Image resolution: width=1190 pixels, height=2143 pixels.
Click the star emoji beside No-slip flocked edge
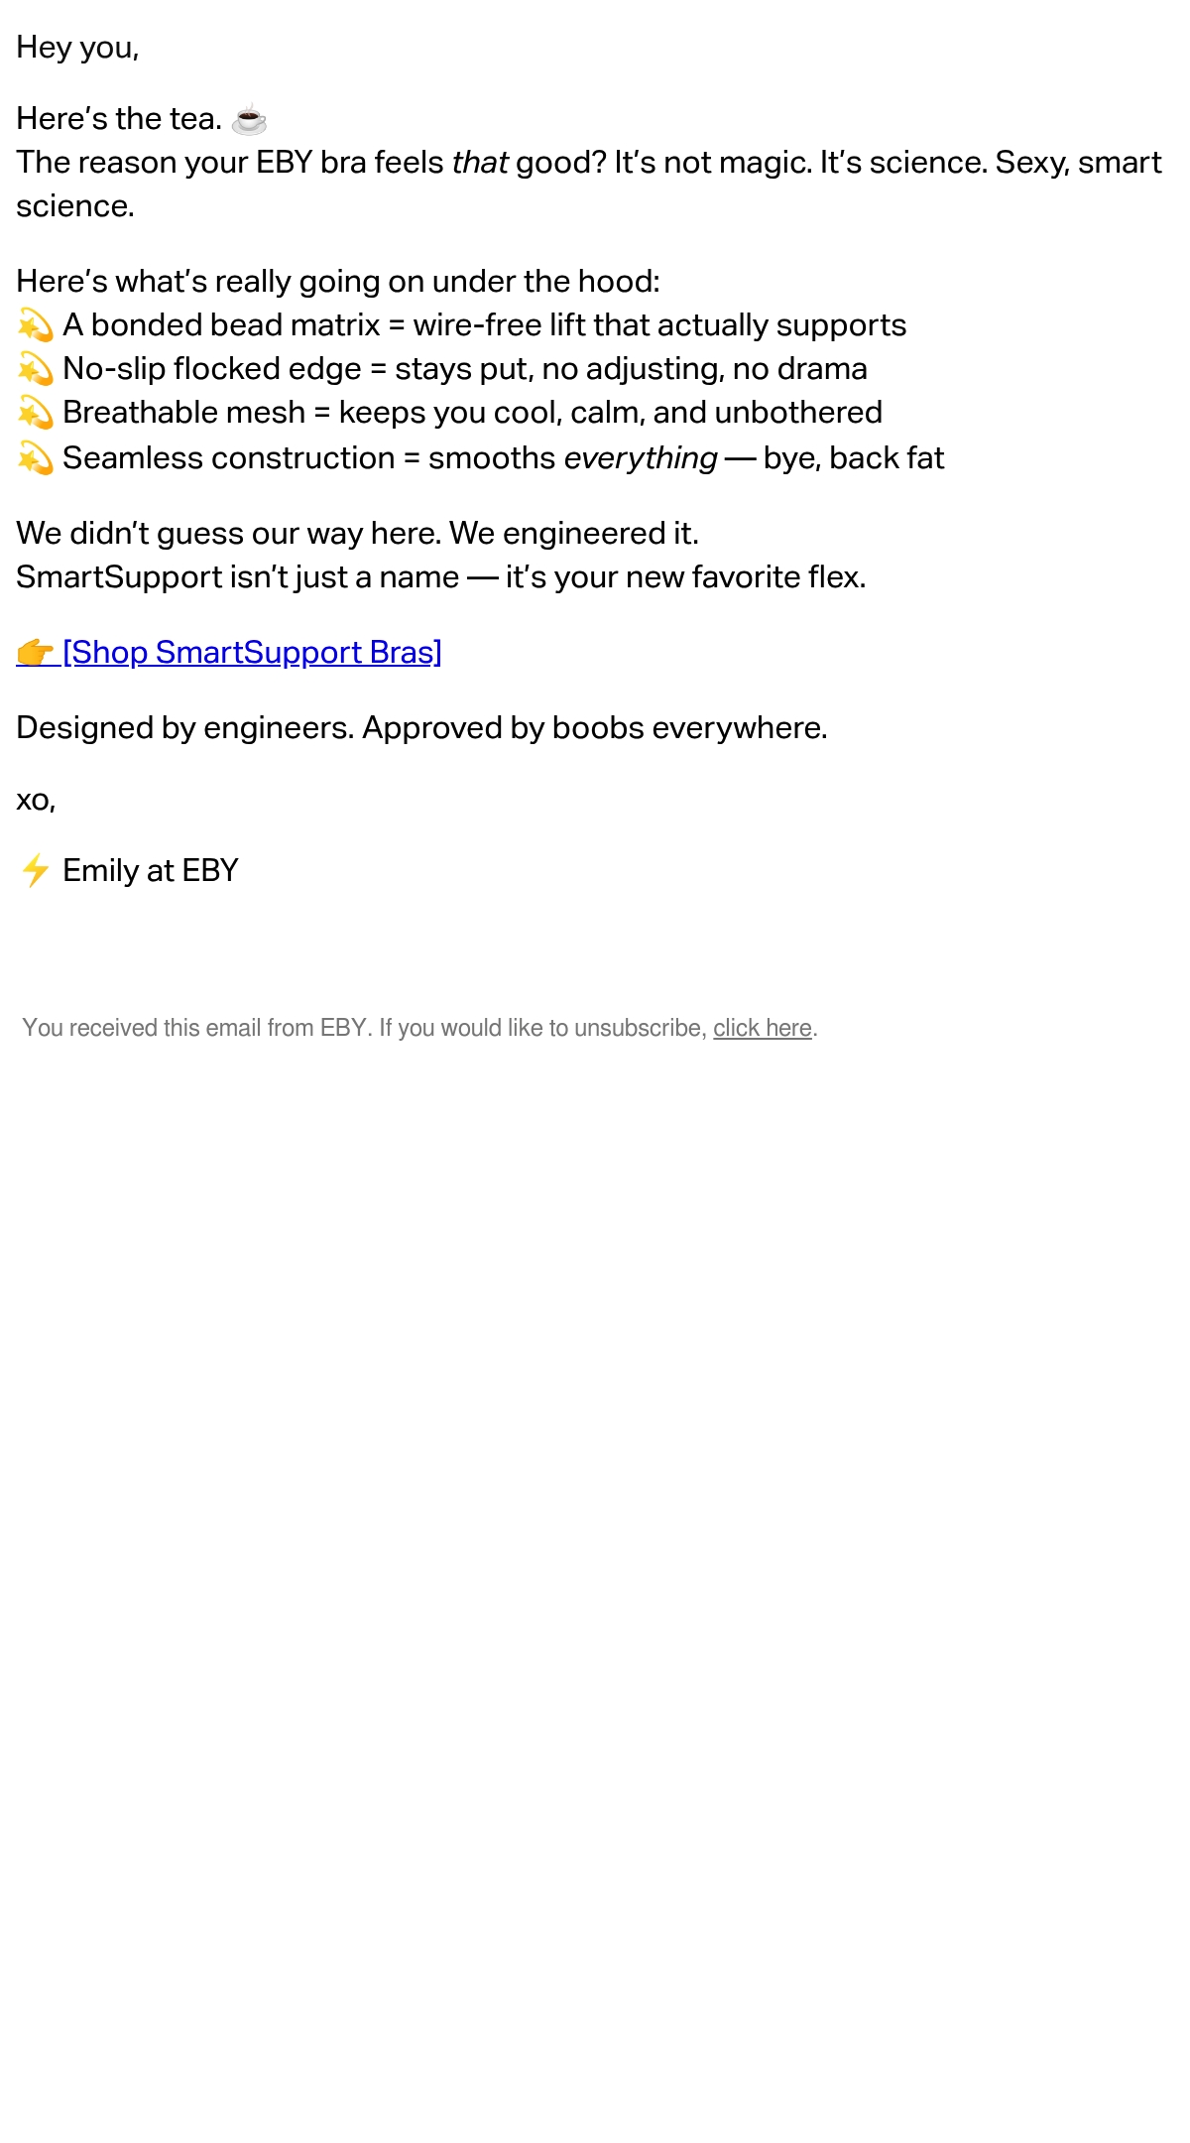click(36, 369)
